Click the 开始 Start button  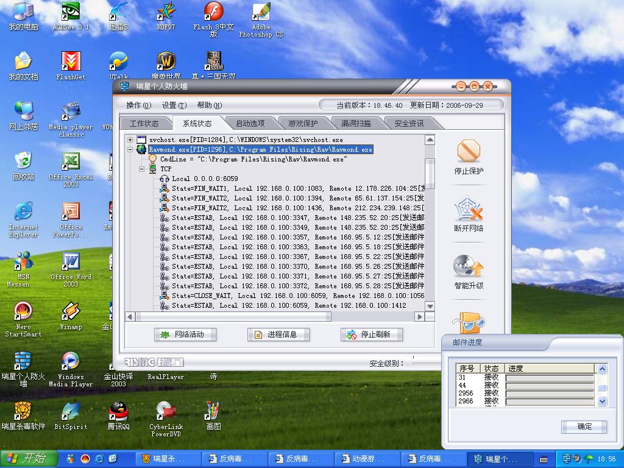tap(29, 459)
